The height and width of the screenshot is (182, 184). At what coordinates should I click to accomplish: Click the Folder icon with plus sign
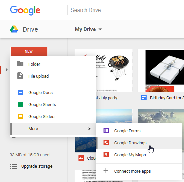click(20, 64)
